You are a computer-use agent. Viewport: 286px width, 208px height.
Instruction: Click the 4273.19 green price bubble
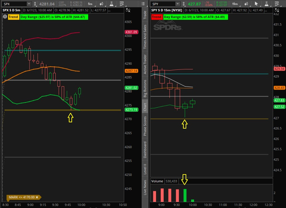point(131,110)
